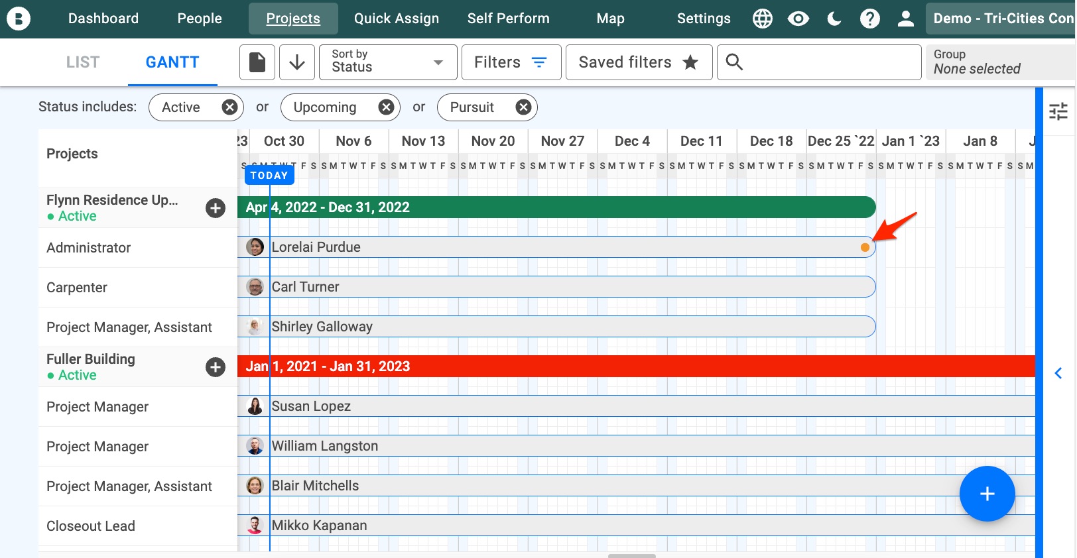The width and height of the screenshot is (1077, 558).
Task: Open the People menu
Action: [x=200, y=19]
